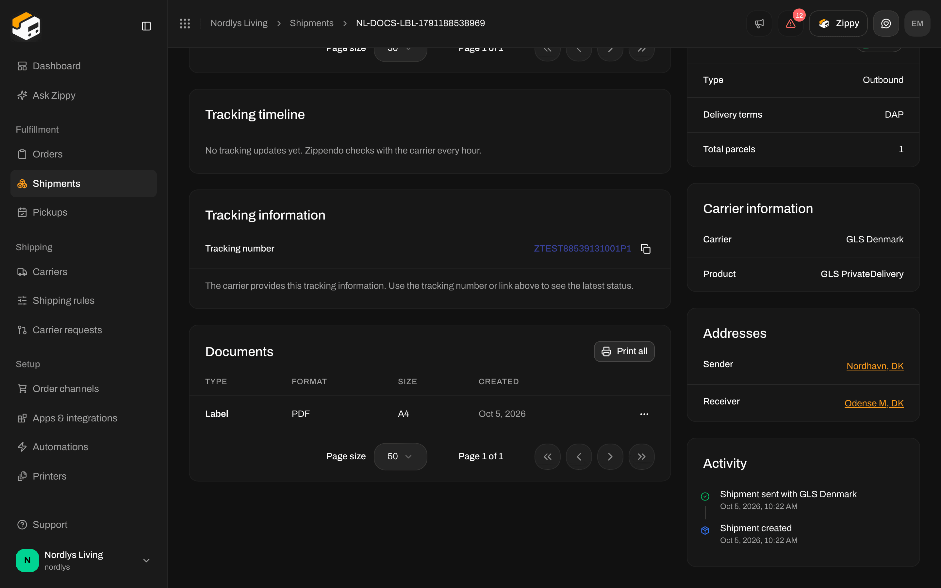This screenshot has width=941, height=588.
Task: Open sender address Nordhavn, DK link
Action: 875,366
